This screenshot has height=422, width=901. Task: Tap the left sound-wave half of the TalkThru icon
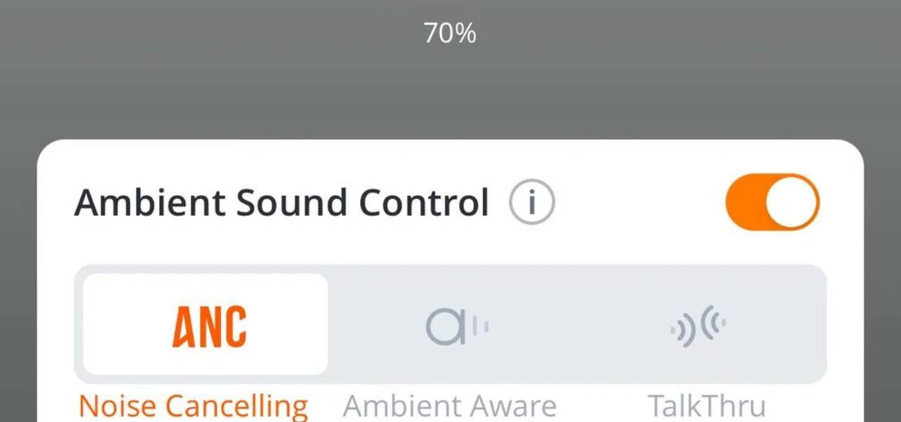pyautogui.click(x=683, y=332)
